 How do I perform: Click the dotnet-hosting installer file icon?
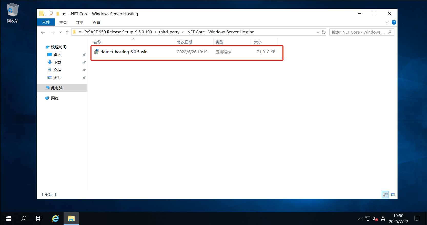coord(97,52)
